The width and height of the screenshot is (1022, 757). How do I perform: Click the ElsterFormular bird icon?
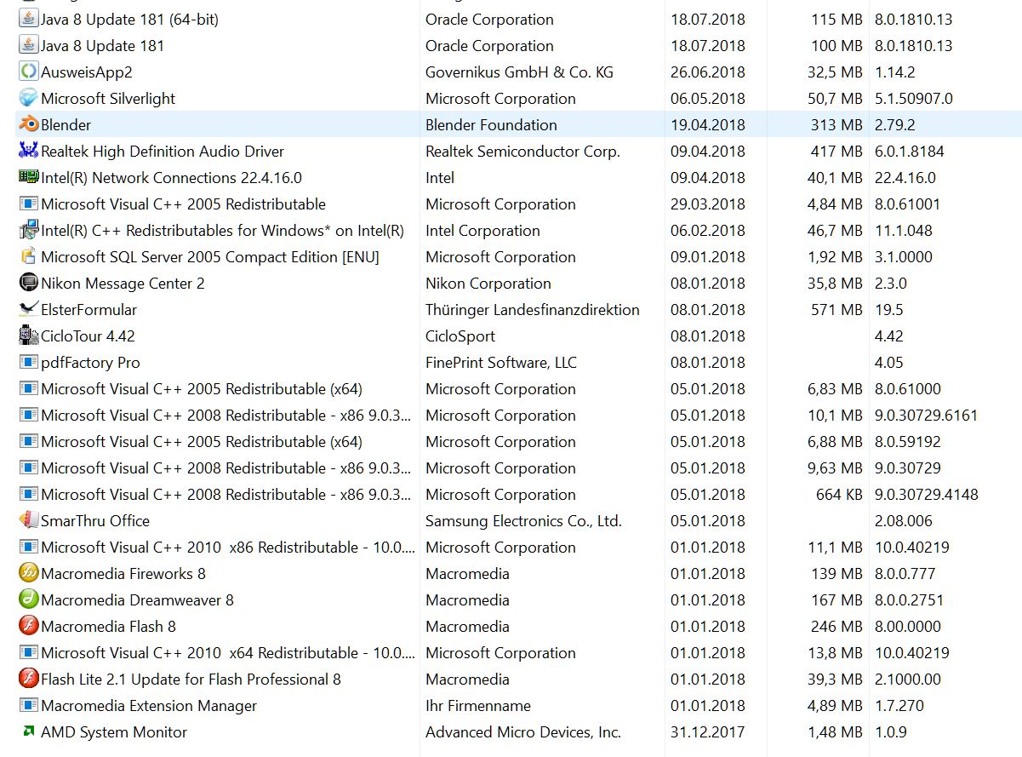[x=28, y=309]
